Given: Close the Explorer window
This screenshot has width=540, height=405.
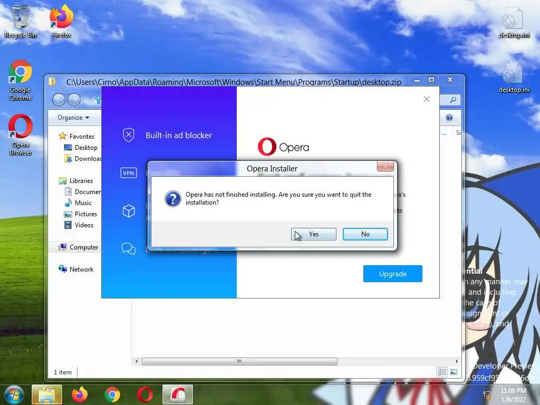Looking at the screenshot, I should pyautogui.click(x=450, y=80).
